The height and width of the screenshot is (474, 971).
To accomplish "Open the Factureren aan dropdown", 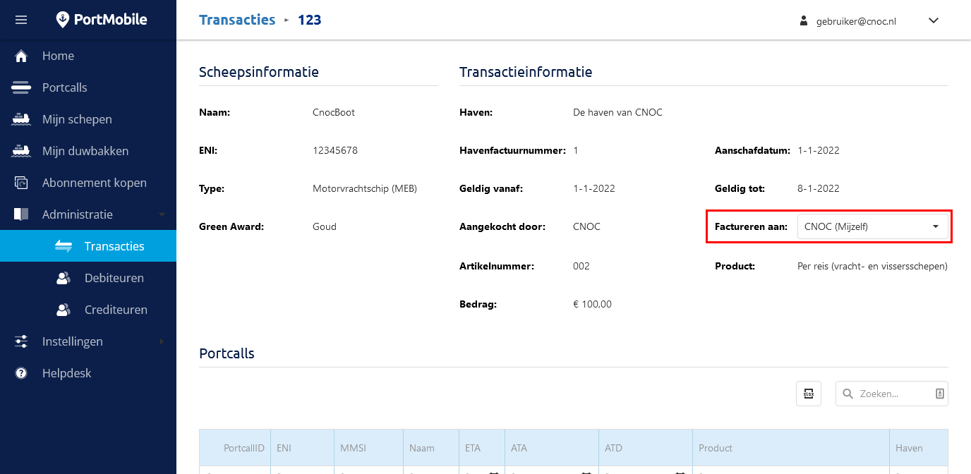I will pos(872,226).
